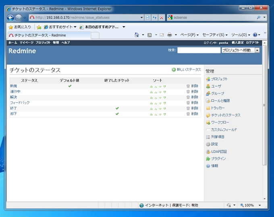Move 新規 status to top
The width and height of the screenshot is (274, 217).
coord(151,87)
